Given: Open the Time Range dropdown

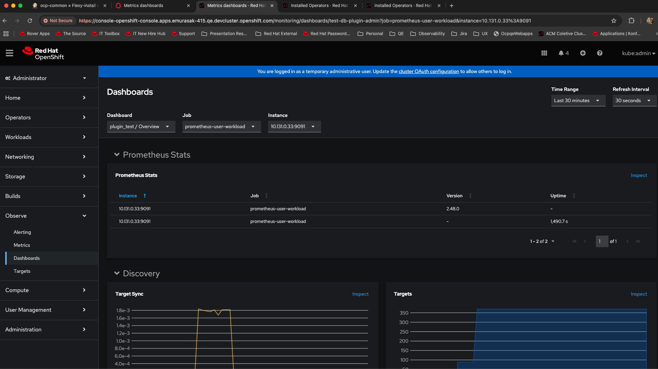Looking at the screenshot, I should [578, 100].
